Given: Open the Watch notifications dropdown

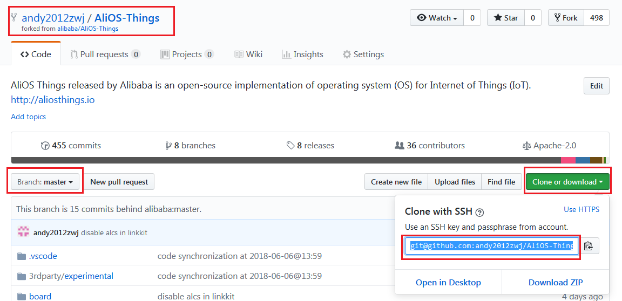Looking at the screenshot, I should point(437,18).
